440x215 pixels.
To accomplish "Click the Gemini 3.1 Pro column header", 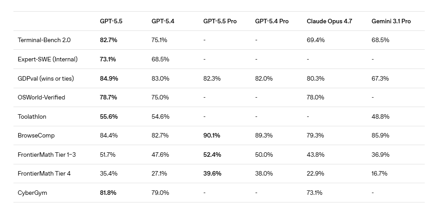I will pos(391,21).
